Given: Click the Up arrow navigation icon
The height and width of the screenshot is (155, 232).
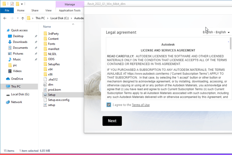Looking at the screenshot, I should coord(23,18).
